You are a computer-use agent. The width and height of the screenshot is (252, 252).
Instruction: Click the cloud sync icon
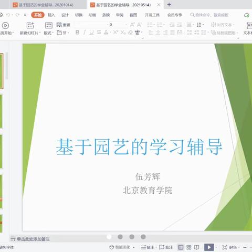point(247,15)
